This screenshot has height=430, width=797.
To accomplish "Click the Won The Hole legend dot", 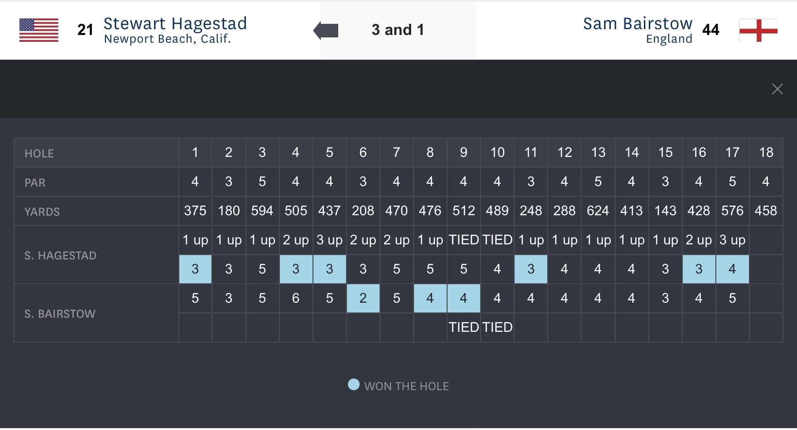I will click(354, 385).
